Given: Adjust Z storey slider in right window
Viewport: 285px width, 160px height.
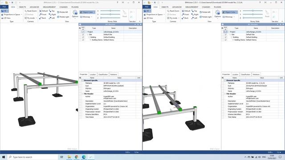Looking at the screenshot, I should [x=253, y=18].
